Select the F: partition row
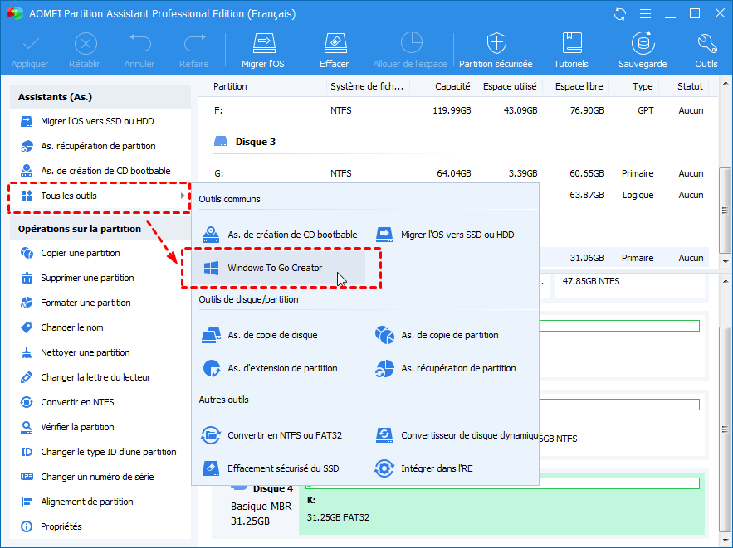 (x=458, y=110)
